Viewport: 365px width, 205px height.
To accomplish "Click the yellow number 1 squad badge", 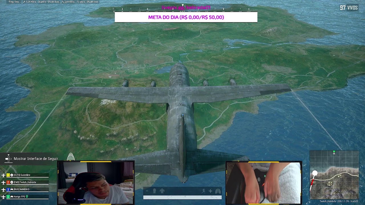I will [8, 175].
